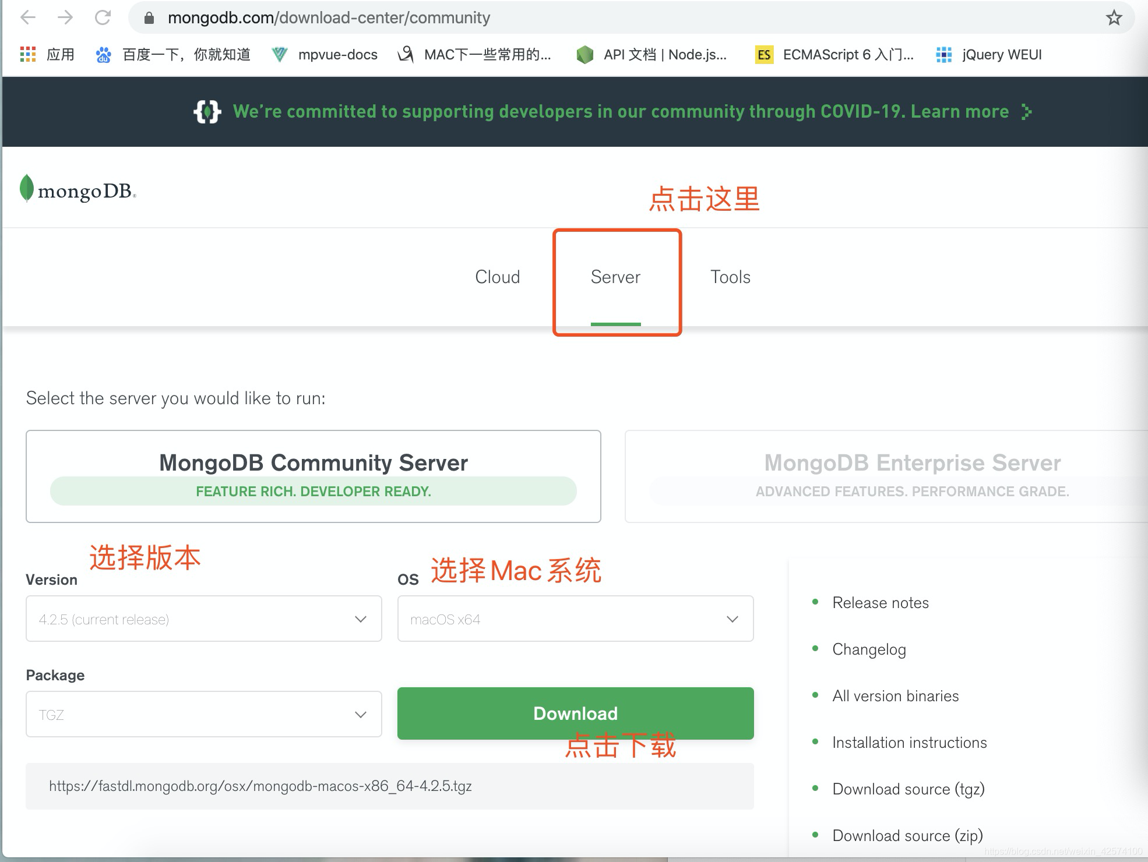Bookmark page with the star icon
The height and width of the screenshot is (862, 1148).
click(1114, 17)
